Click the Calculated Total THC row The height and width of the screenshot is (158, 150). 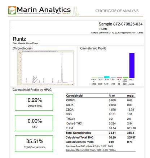point(101,138)
